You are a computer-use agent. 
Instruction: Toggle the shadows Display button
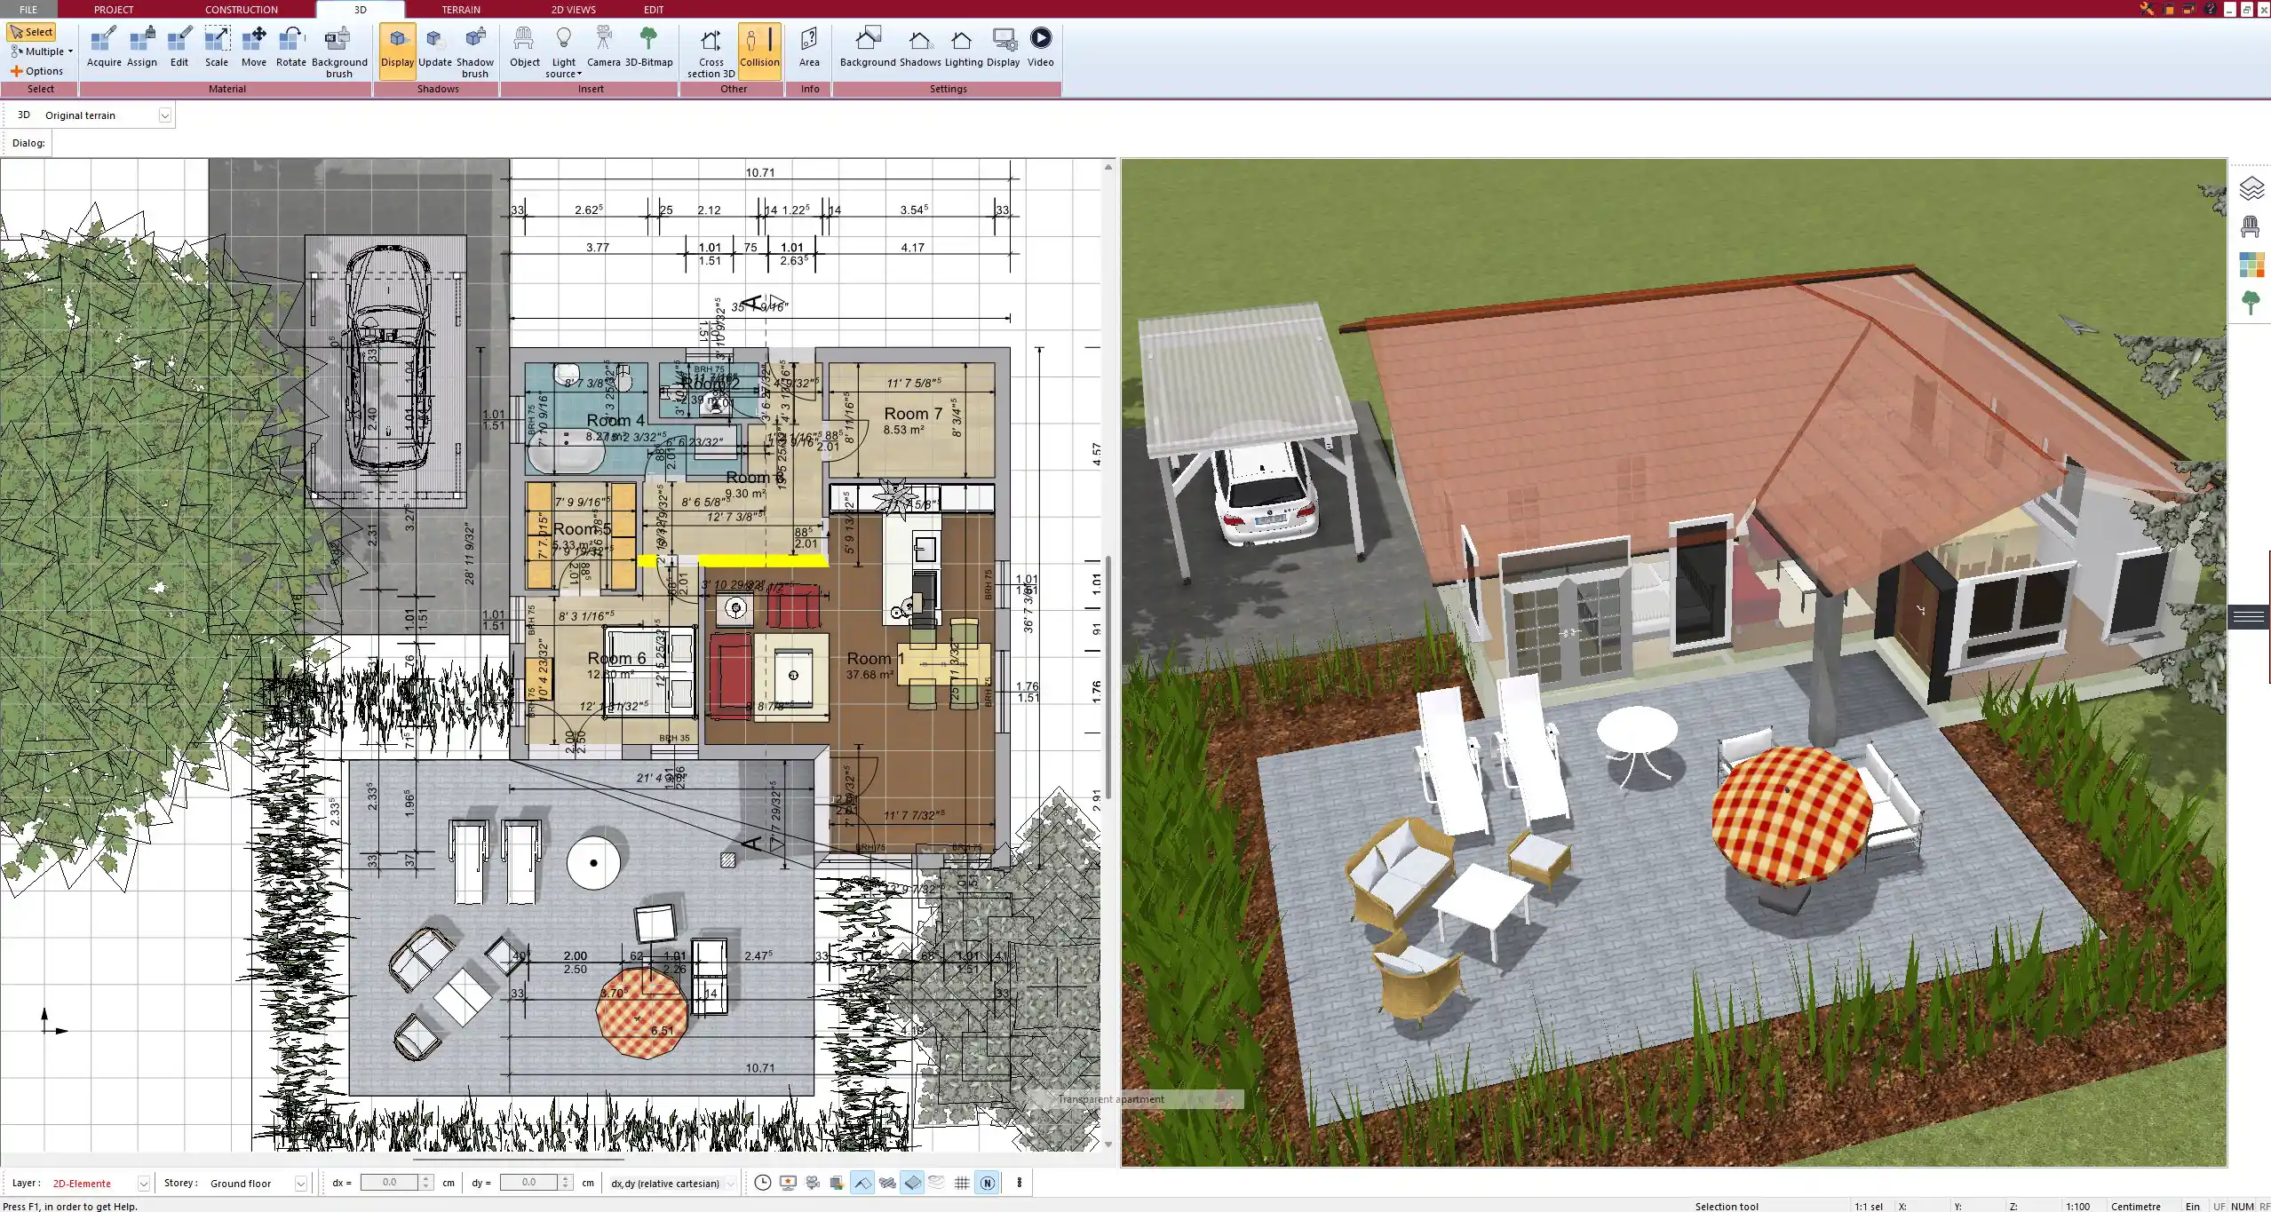[x=397, y=51]
